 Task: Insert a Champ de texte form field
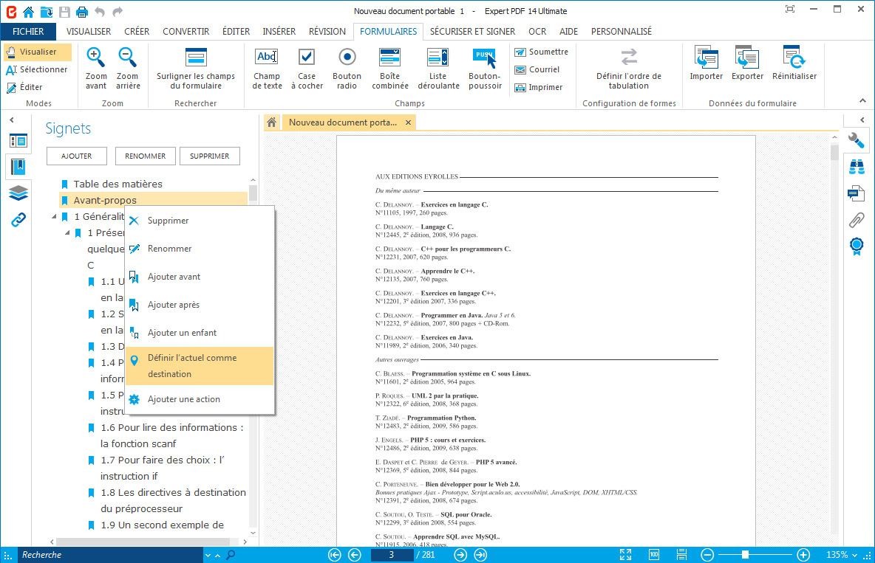point(267,68)
